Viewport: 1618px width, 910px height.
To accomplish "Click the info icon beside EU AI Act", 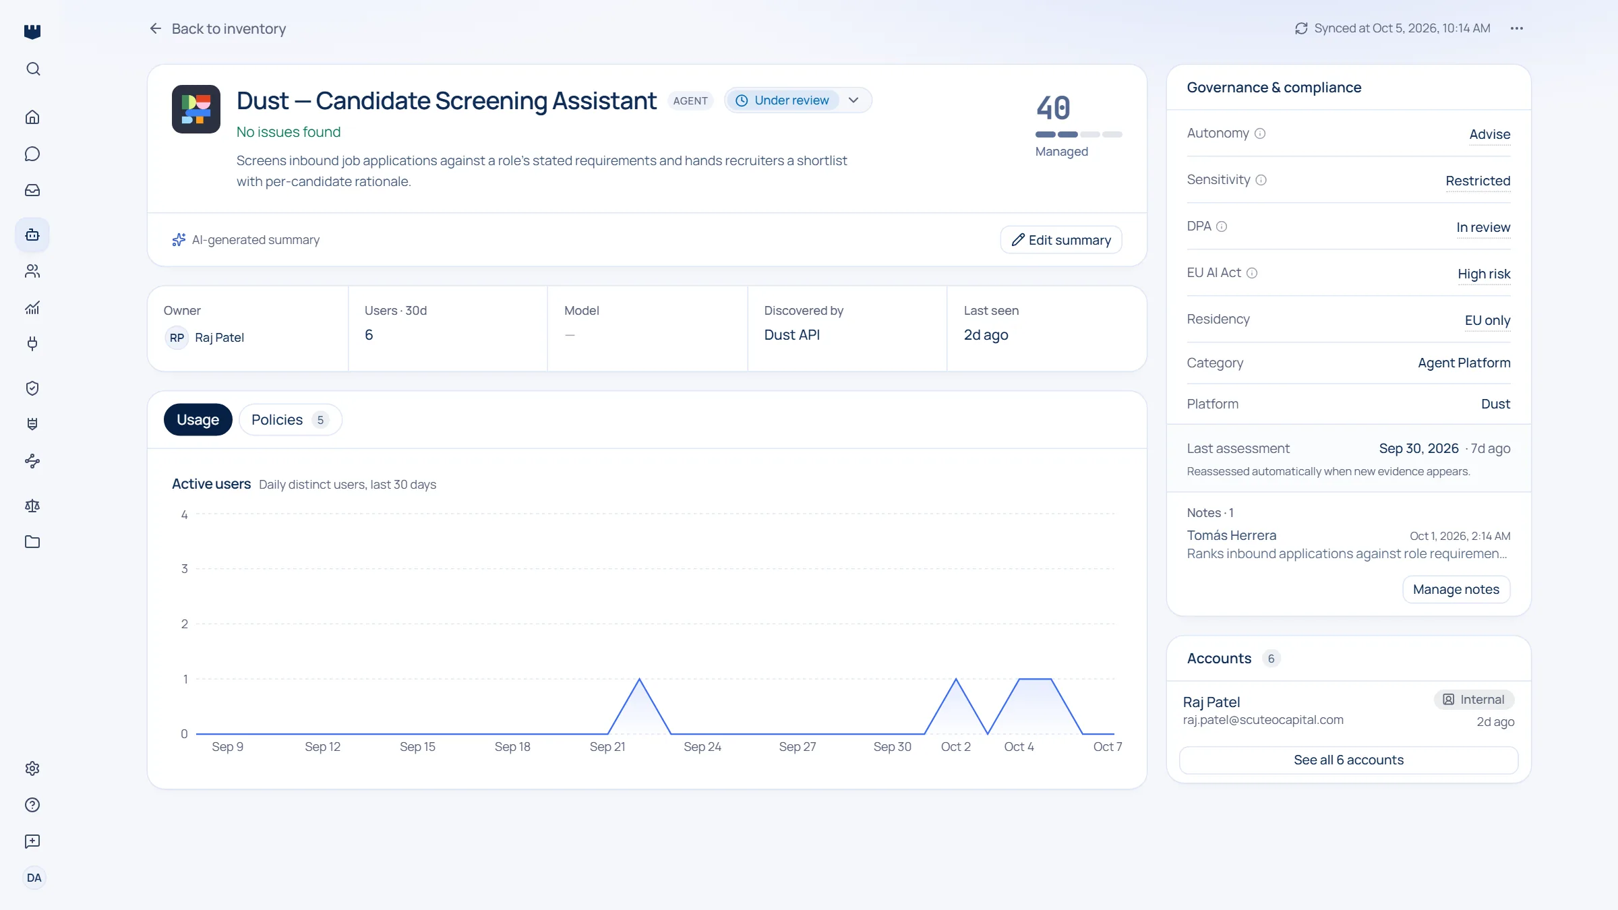I will [1252, 273].
